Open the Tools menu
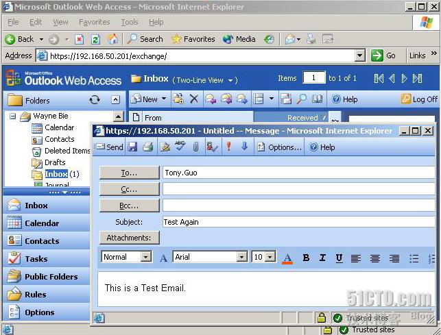The height and width of the screenshot is (335, 441). tap(130, 22)
